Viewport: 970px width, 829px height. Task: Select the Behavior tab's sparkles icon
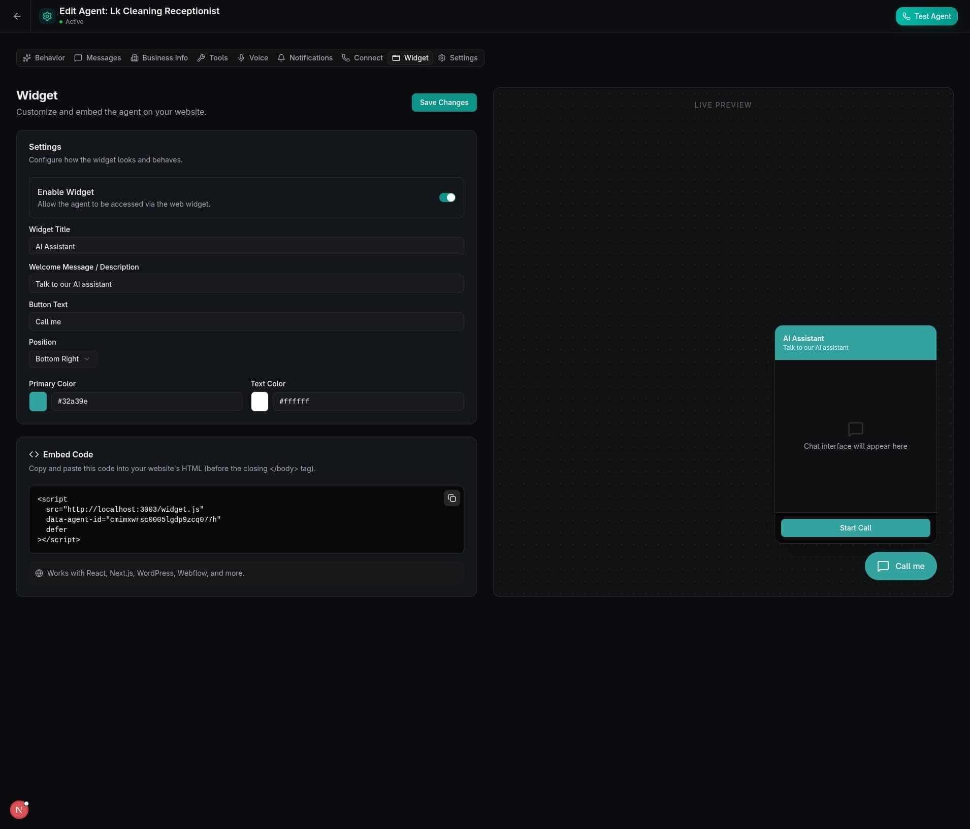[x=27, y=58]
